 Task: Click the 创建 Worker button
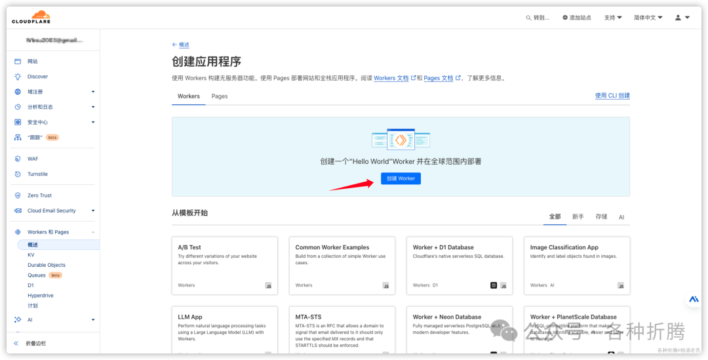401,178
